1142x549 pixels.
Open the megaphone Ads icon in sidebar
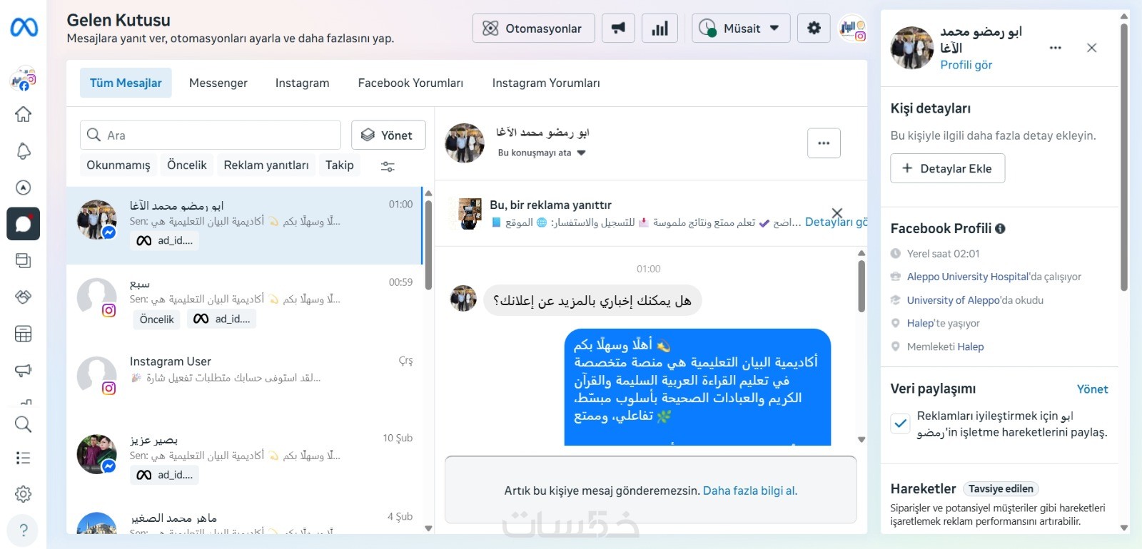[24, 370]
